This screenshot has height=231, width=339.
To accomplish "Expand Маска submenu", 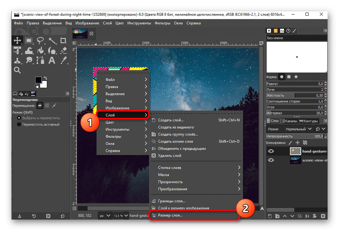I will coord(196,175).
